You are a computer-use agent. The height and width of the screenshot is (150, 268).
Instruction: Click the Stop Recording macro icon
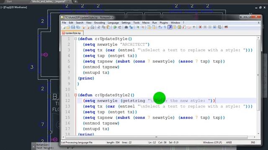(205, 27)
